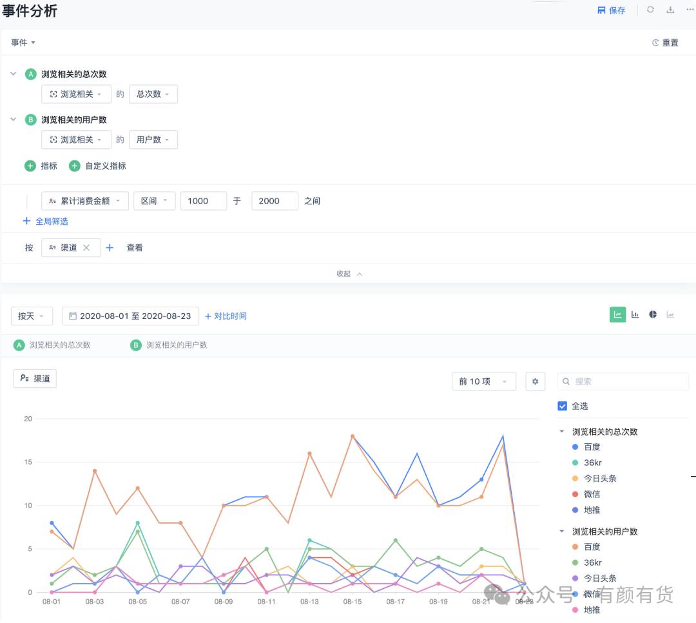Image resolution: width=696 pixels, height=623 pixels.
Task: Open the three-dot more options menu
Action: 690,10
